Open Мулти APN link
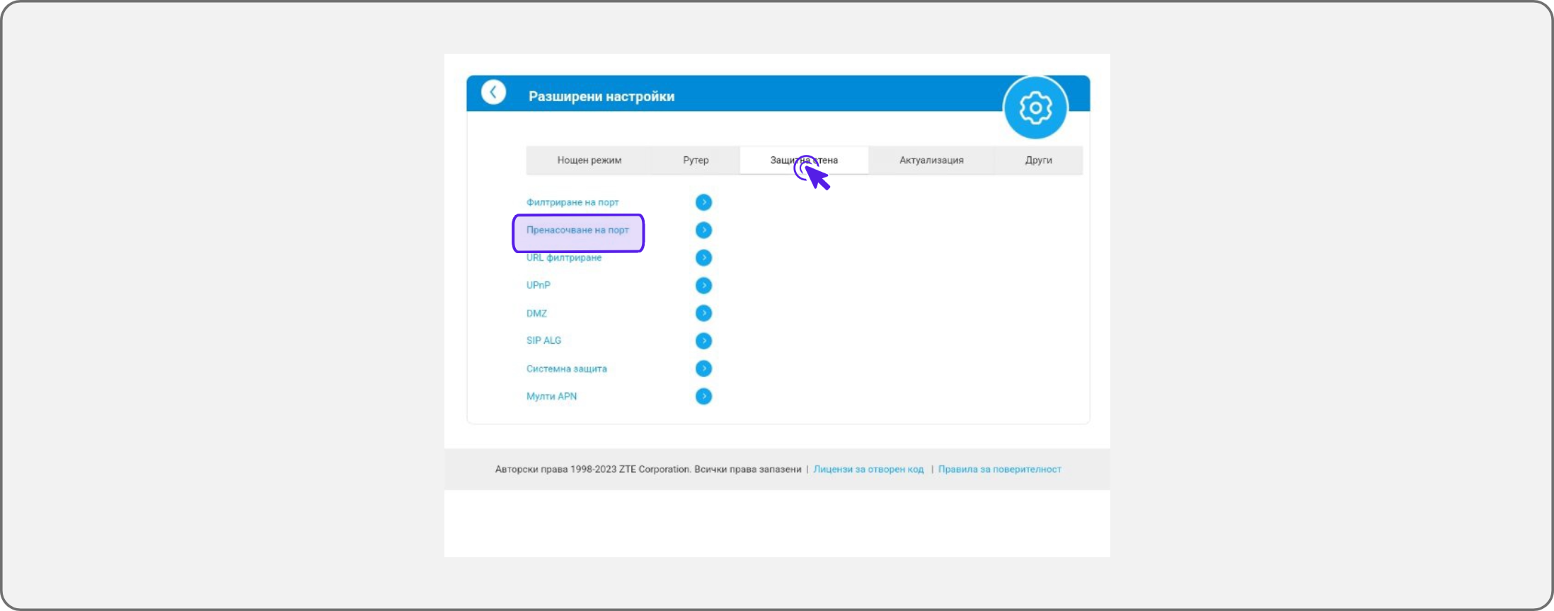1554x611 pixels. [x=551, y=396]
